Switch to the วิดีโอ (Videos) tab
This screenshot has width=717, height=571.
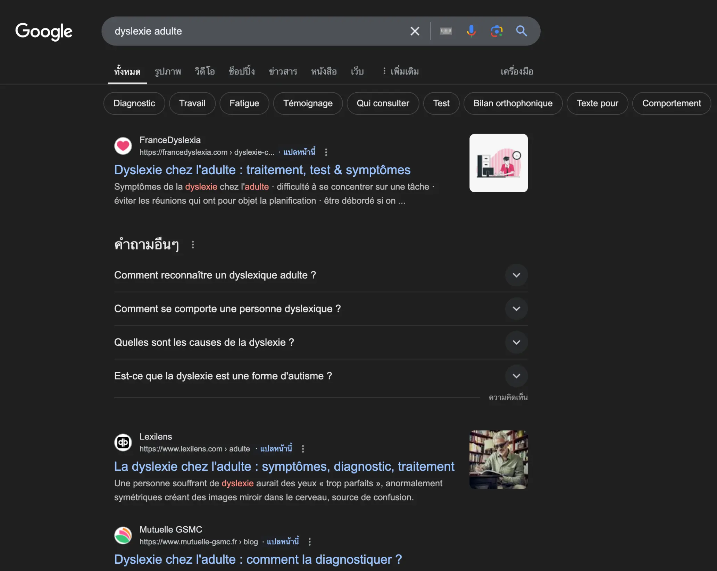coord(205,72)
